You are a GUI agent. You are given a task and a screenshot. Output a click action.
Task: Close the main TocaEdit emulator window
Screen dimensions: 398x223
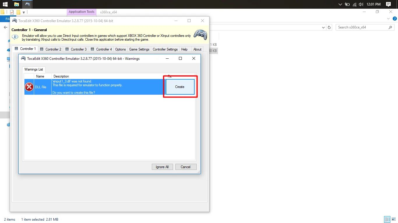pyautogui.click(x=202, y=21)
